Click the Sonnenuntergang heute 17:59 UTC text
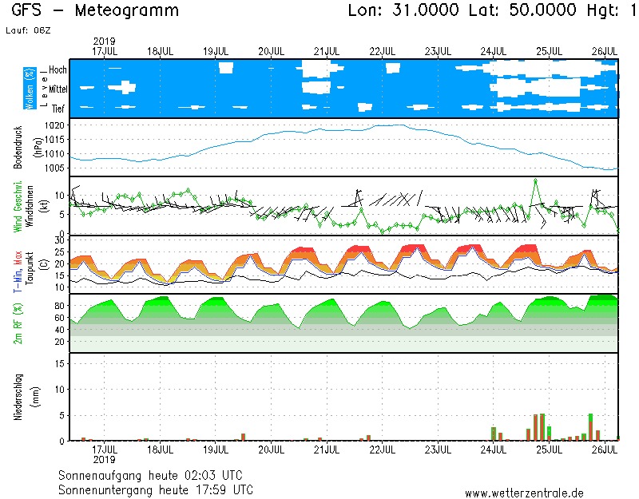 click(x=156, y=489)
